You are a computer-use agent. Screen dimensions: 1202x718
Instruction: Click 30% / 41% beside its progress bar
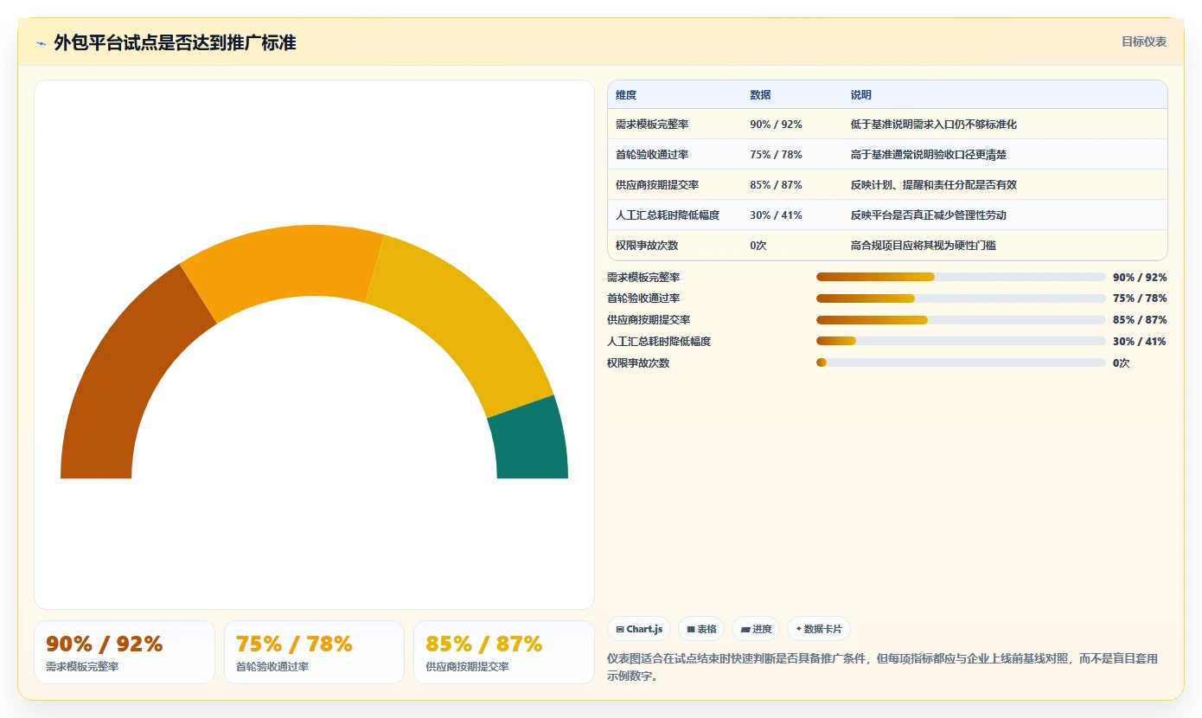[1140, 342]
